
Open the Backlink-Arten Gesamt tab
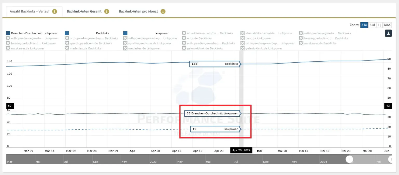click(84, 11)
